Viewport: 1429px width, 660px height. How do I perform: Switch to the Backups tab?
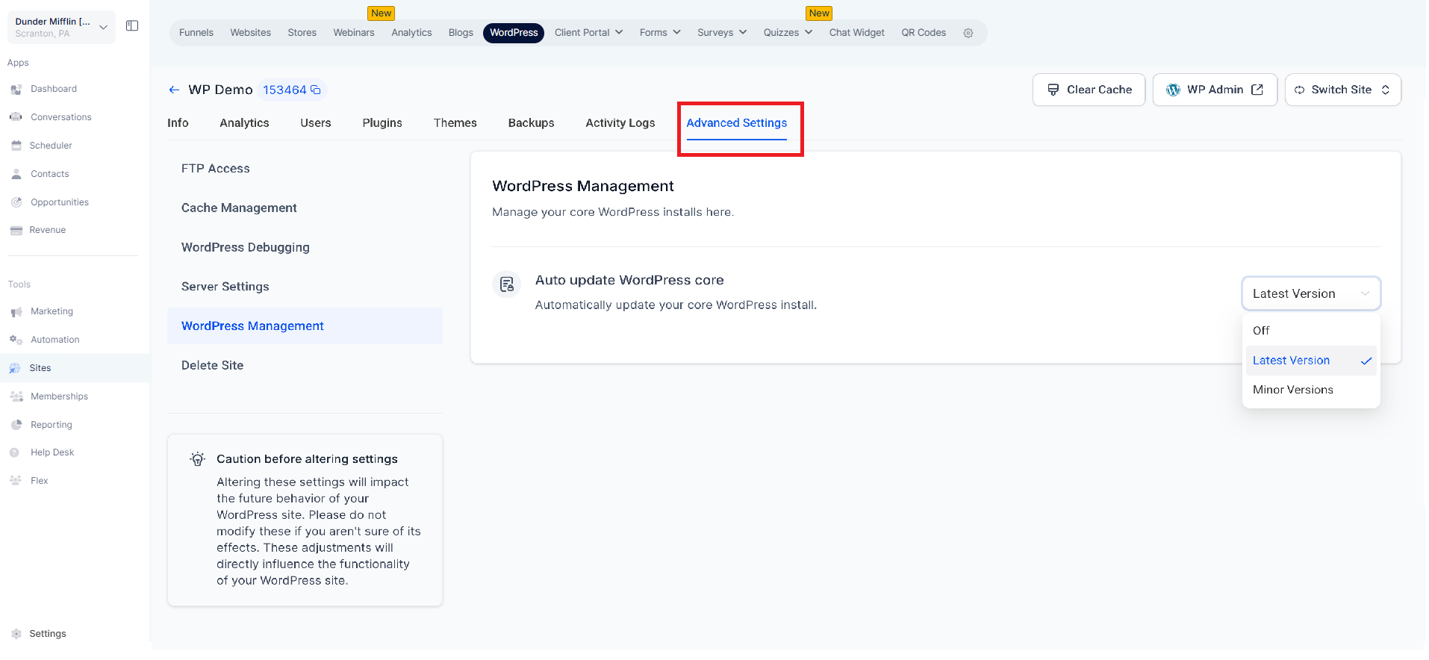532,123
